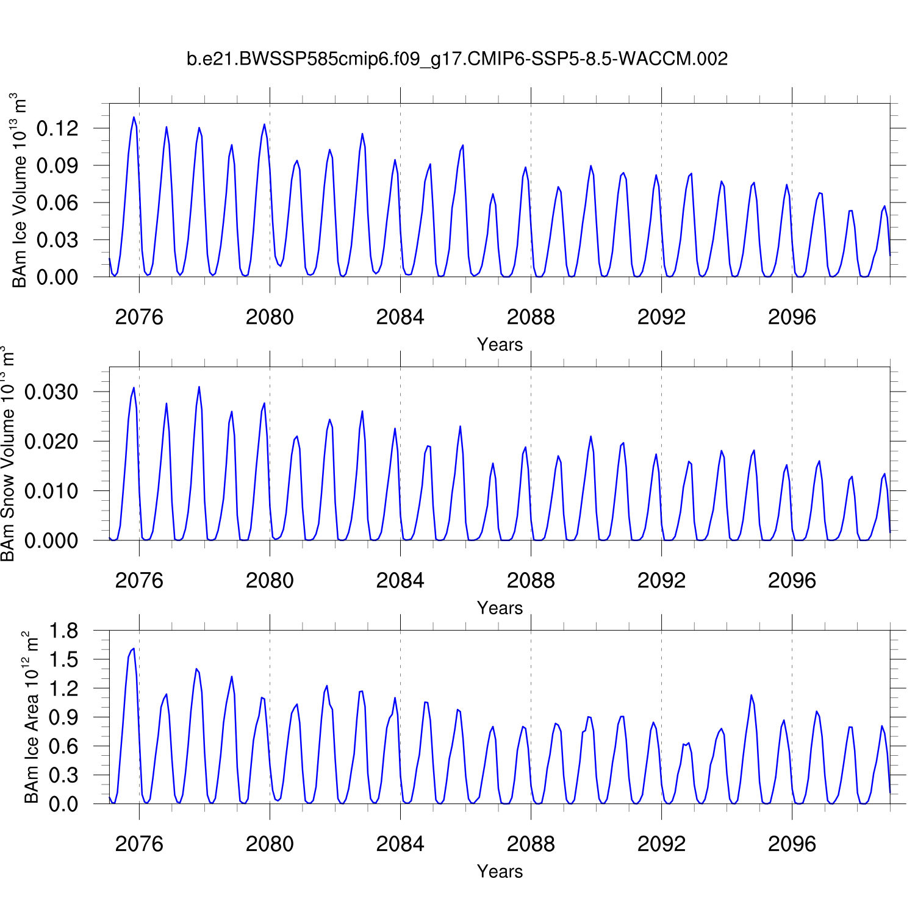Click the BAm Ice Volume y-axis label
The image size is (915, 915).
(x=20, y=190)
